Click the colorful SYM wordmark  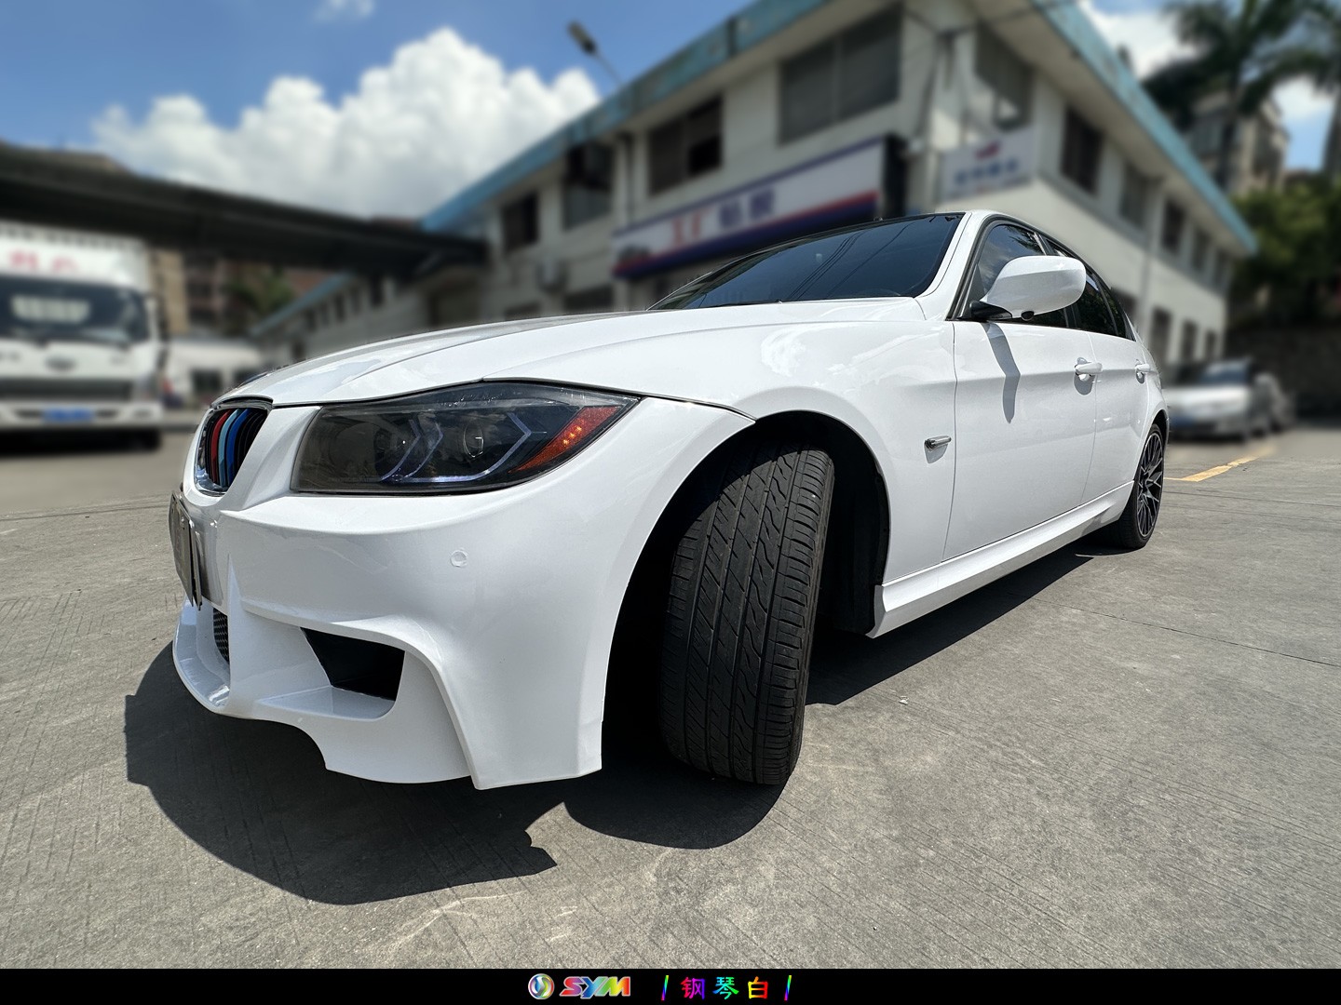tap(595, 986)
